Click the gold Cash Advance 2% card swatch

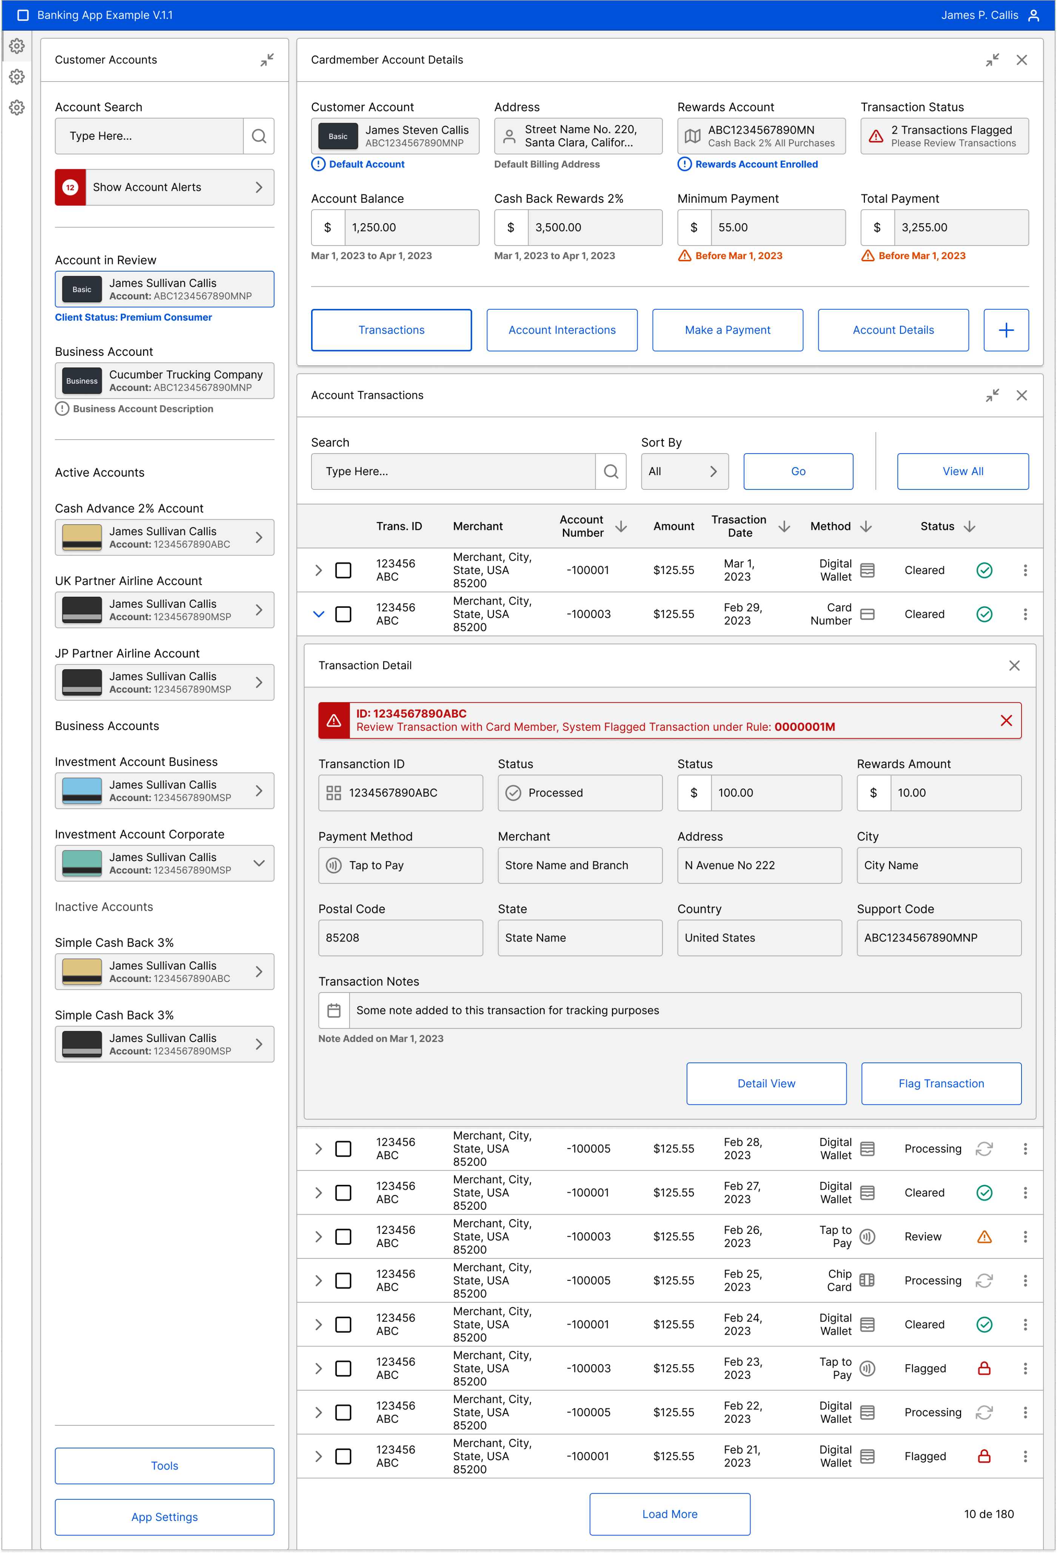[x=82, y=538]
